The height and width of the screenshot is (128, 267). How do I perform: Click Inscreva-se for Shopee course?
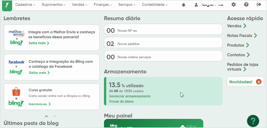[40, 104]
